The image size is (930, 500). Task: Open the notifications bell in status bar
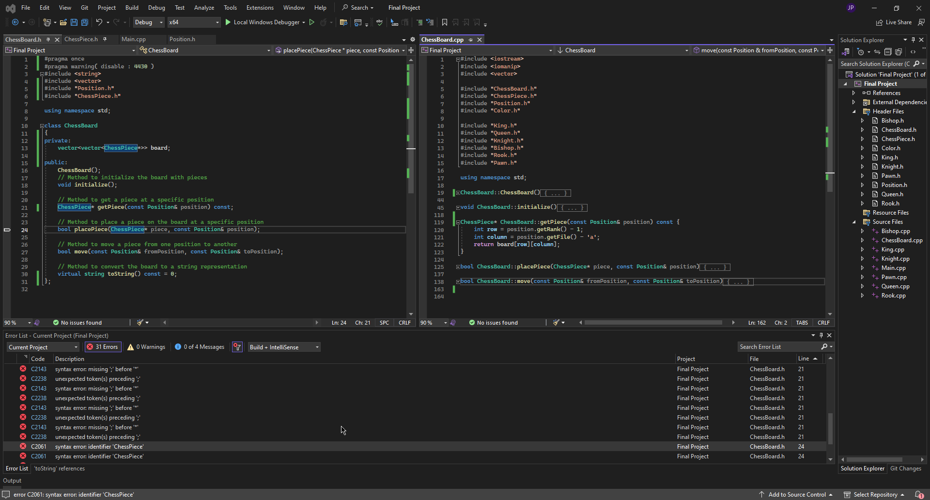pos(919,495)
